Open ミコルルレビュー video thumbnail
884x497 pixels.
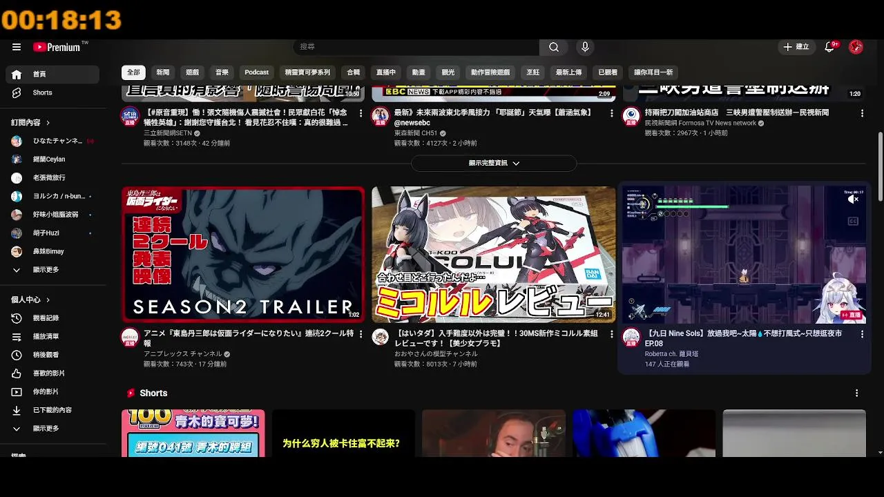[x=494, y=254]
